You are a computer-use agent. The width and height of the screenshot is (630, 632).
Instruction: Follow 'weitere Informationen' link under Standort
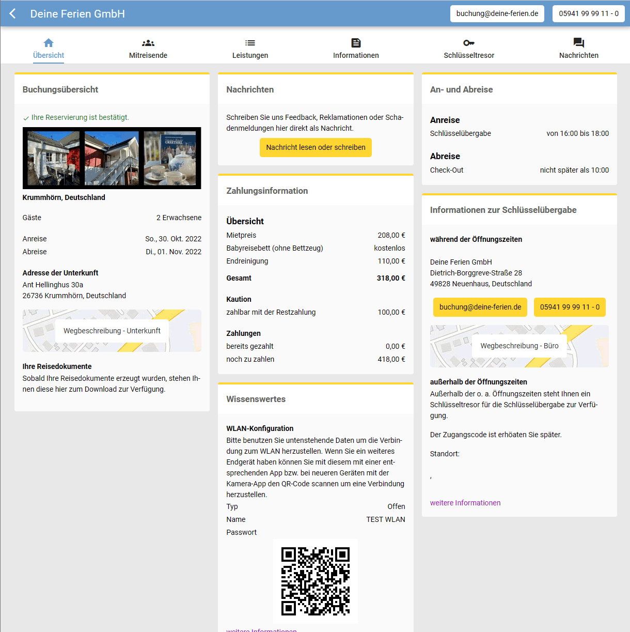(465, 503)
